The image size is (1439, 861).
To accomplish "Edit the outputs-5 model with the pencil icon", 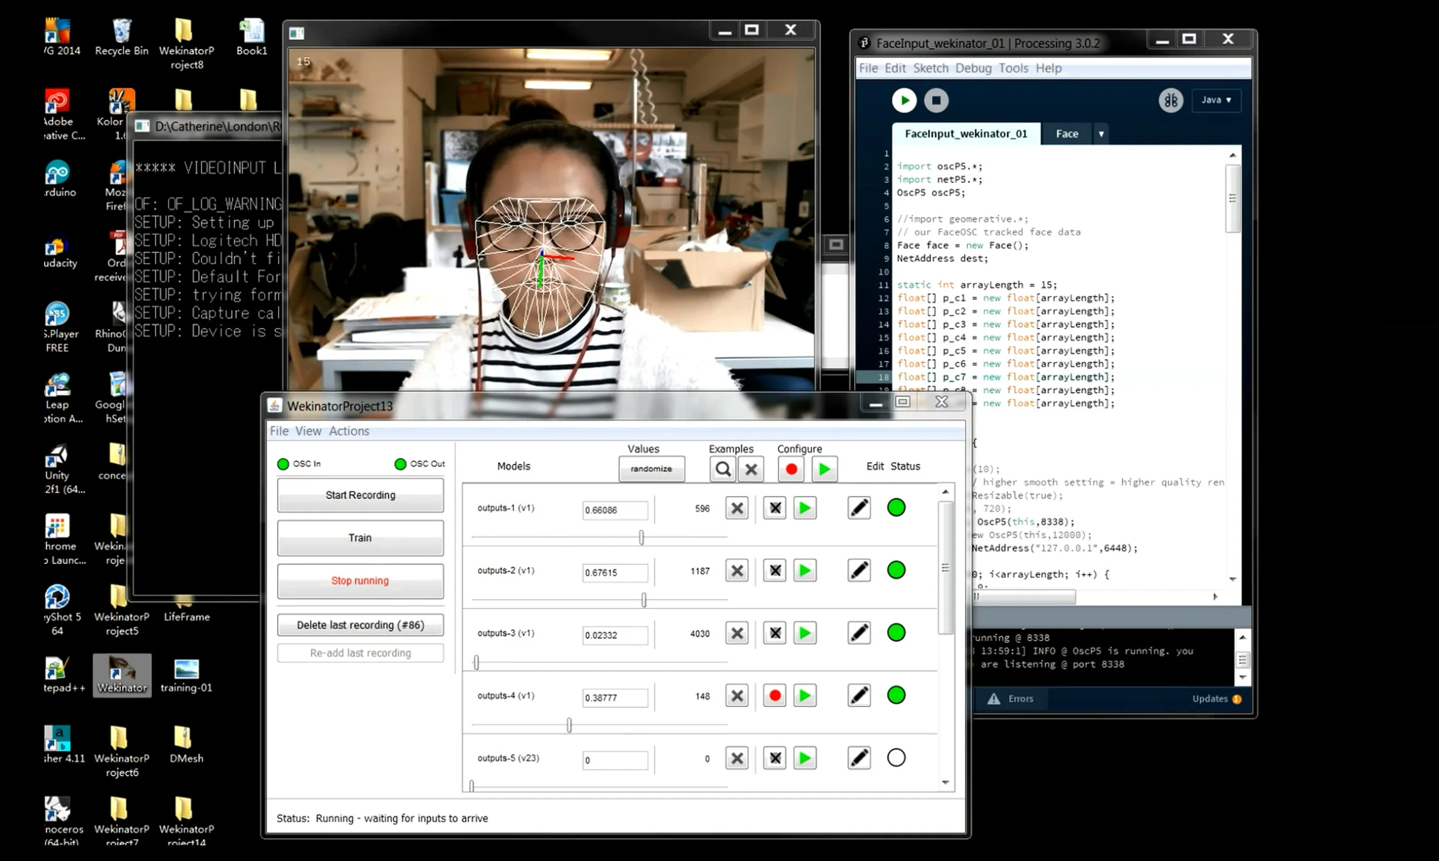I will 859,759.
